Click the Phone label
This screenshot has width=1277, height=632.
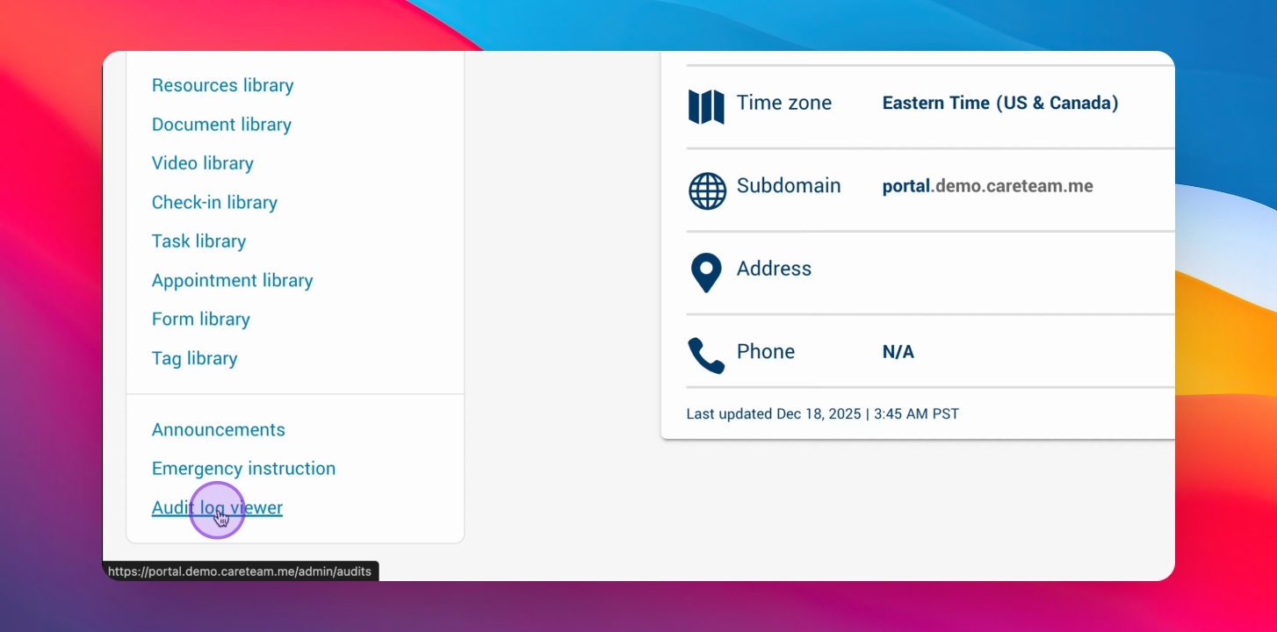pos(766,351)
